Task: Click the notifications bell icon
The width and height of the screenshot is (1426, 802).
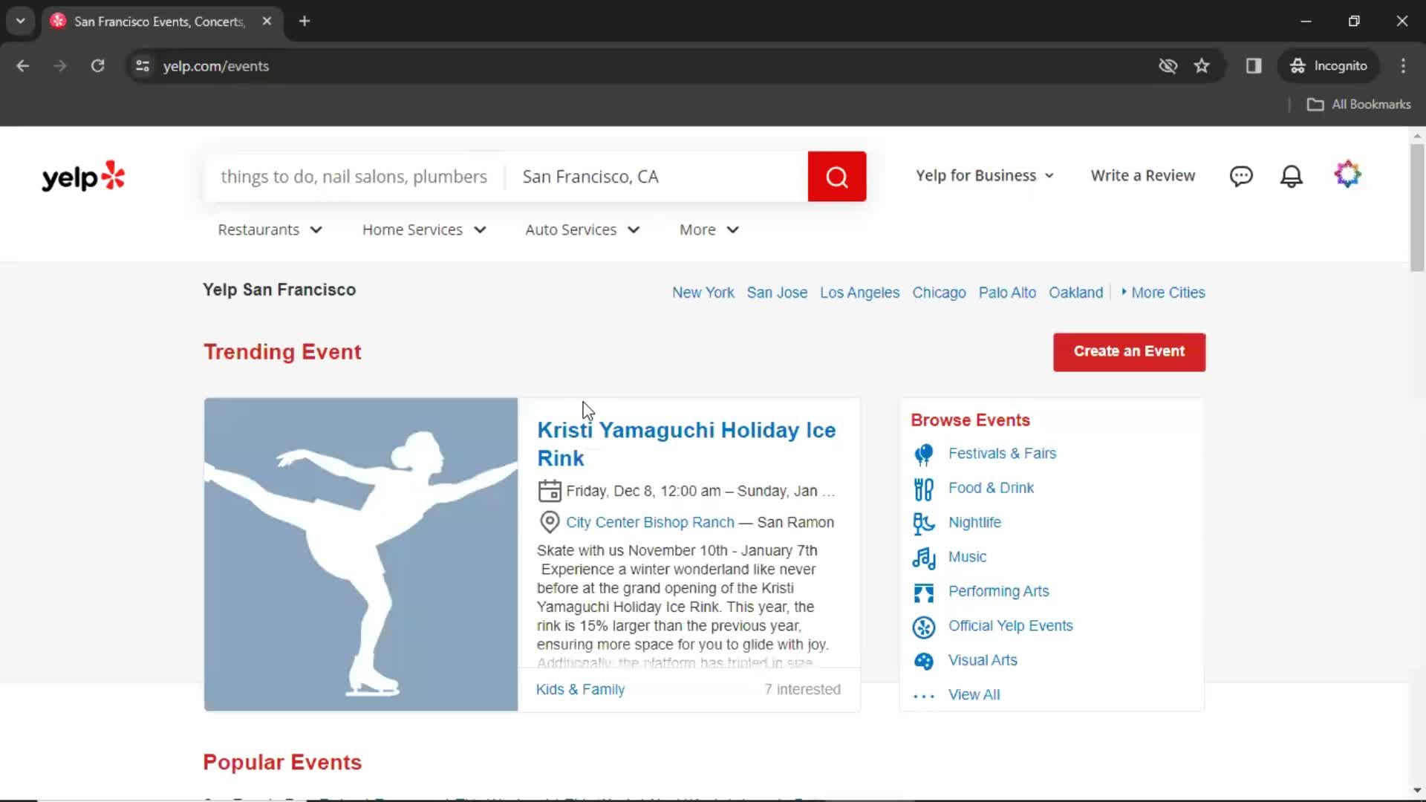Action: coord(1292,175)
